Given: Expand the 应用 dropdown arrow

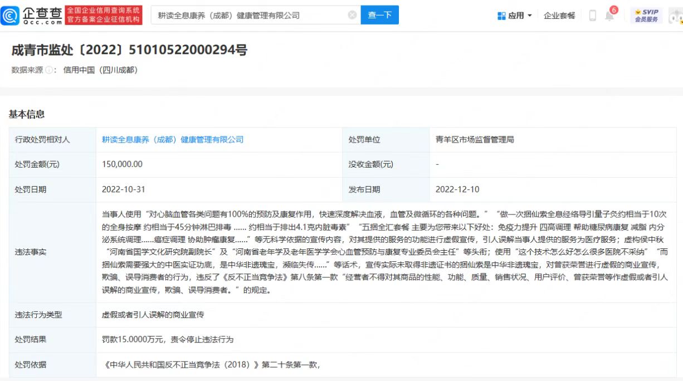Looking at the screenshot, I should (530, 16).
